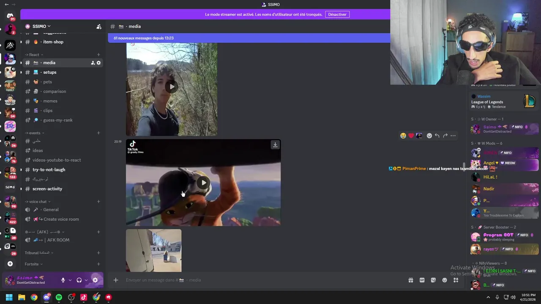Deafen headphones in user panel
Screen dimensions: 541x304
[x=79, y=280]
